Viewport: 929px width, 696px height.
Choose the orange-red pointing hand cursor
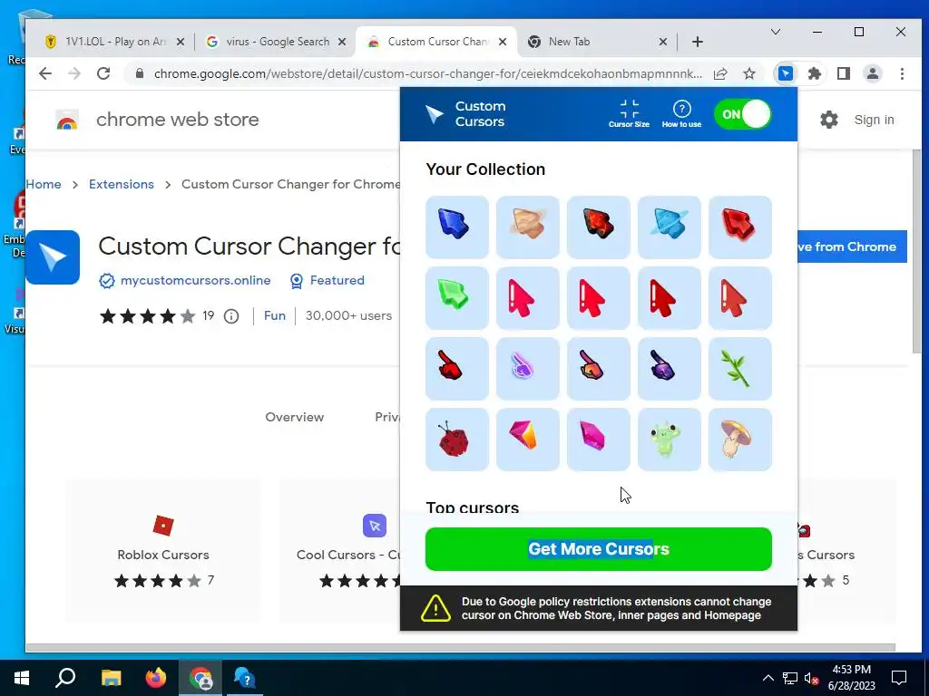point(599,369)
